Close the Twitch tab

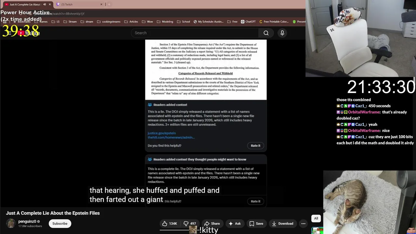pyautogui.click(x=101, y=4)
